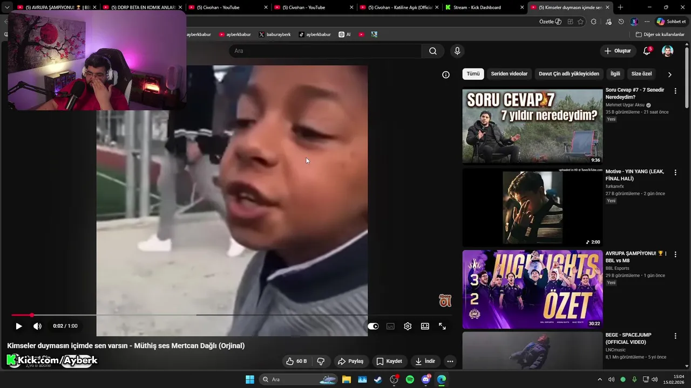Viewport: 691px width, 388px height.
Task: Add page to favorites star icon
Action: pos(580,22)
